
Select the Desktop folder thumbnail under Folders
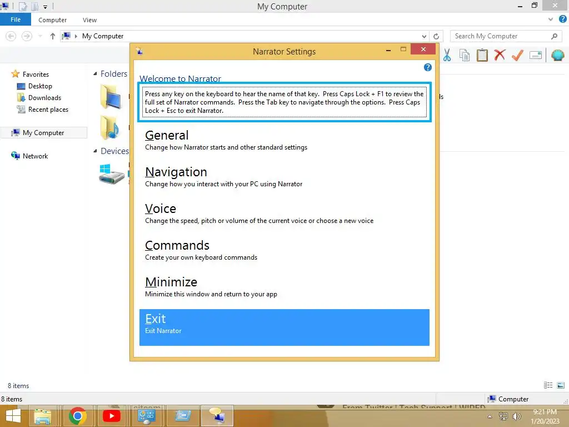click(x=111, y=97)
